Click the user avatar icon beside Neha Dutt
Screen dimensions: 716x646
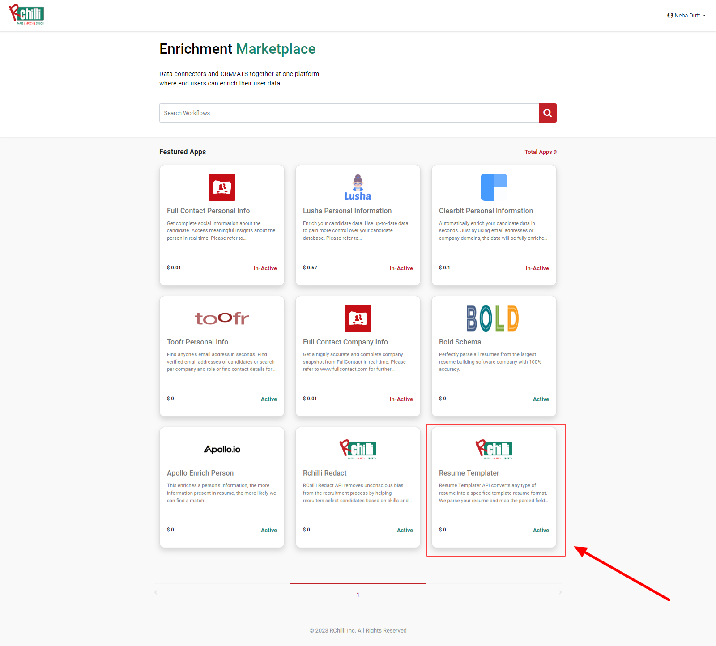point(670,15)
